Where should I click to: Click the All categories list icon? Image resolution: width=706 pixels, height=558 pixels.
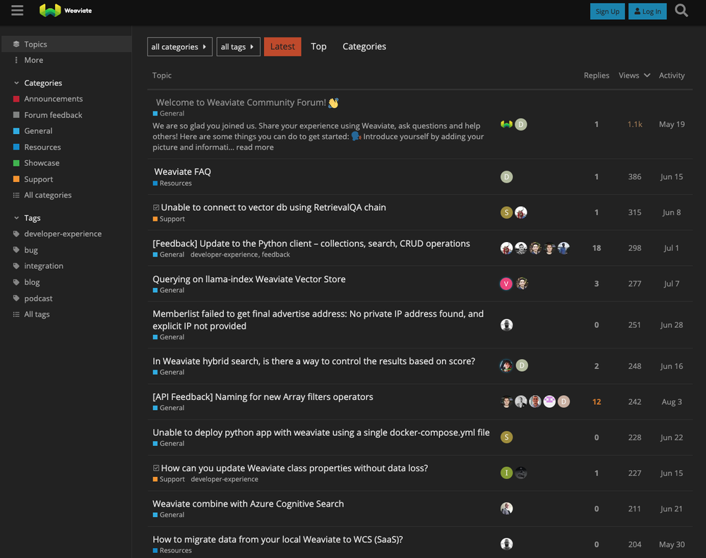coord(16,195)
